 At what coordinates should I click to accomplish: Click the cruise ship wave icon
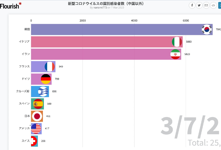(43, 92)
